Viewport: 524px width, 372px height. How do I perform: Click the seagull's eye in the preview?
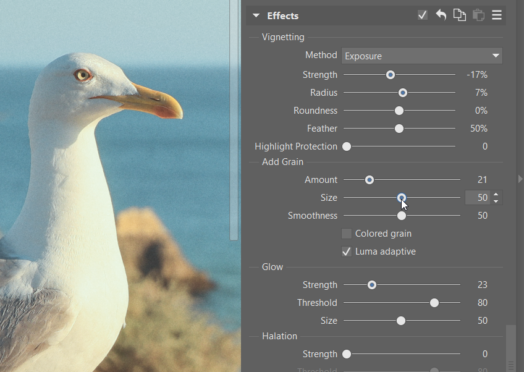click(82, 75)
